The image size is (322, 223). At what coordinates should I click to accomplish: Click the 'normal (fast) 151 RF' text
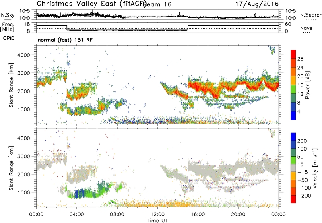tap(65, 40)
